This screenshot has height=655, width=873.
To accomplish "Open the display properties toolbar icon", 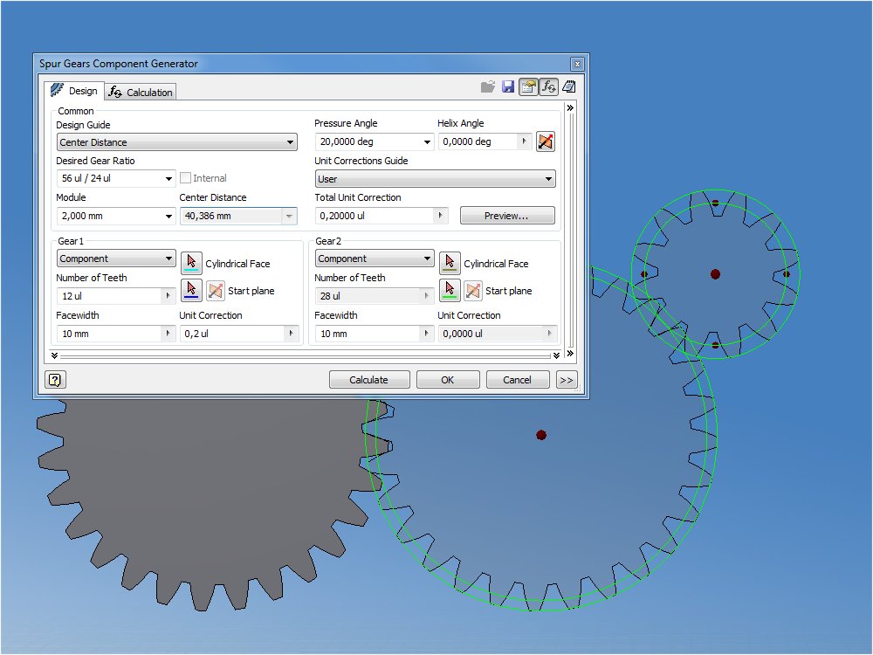I will click(528, 86).
